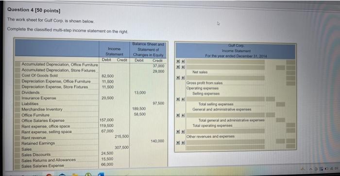The image size is (340, 176).
Task: Click the 97,500 Liabilities credit value
Action: pos(158,103)
